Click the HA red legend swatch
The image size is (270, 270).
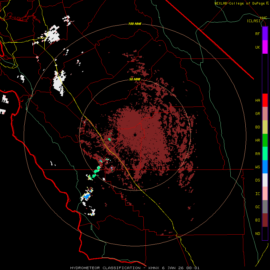265,100
